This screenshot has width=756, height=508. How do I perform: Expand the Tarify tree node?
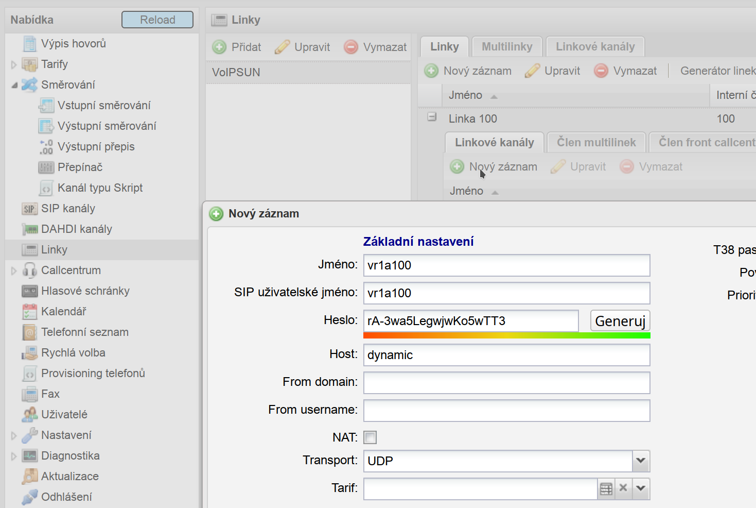point(14,65)
